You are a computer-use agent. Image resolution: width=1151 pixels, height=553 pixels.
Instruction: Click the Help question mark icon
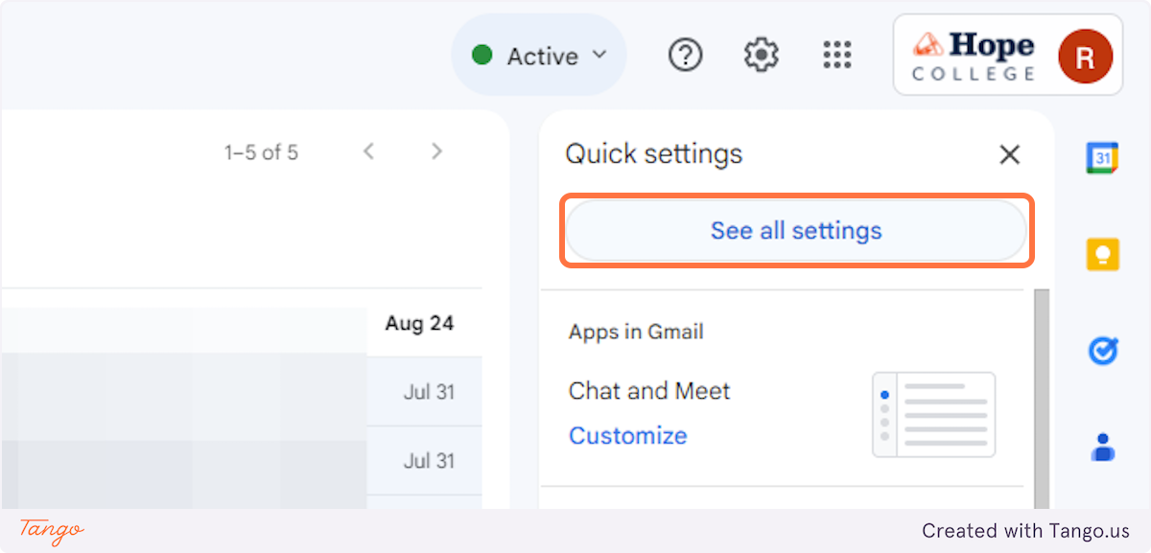click(x=685, y=56)
